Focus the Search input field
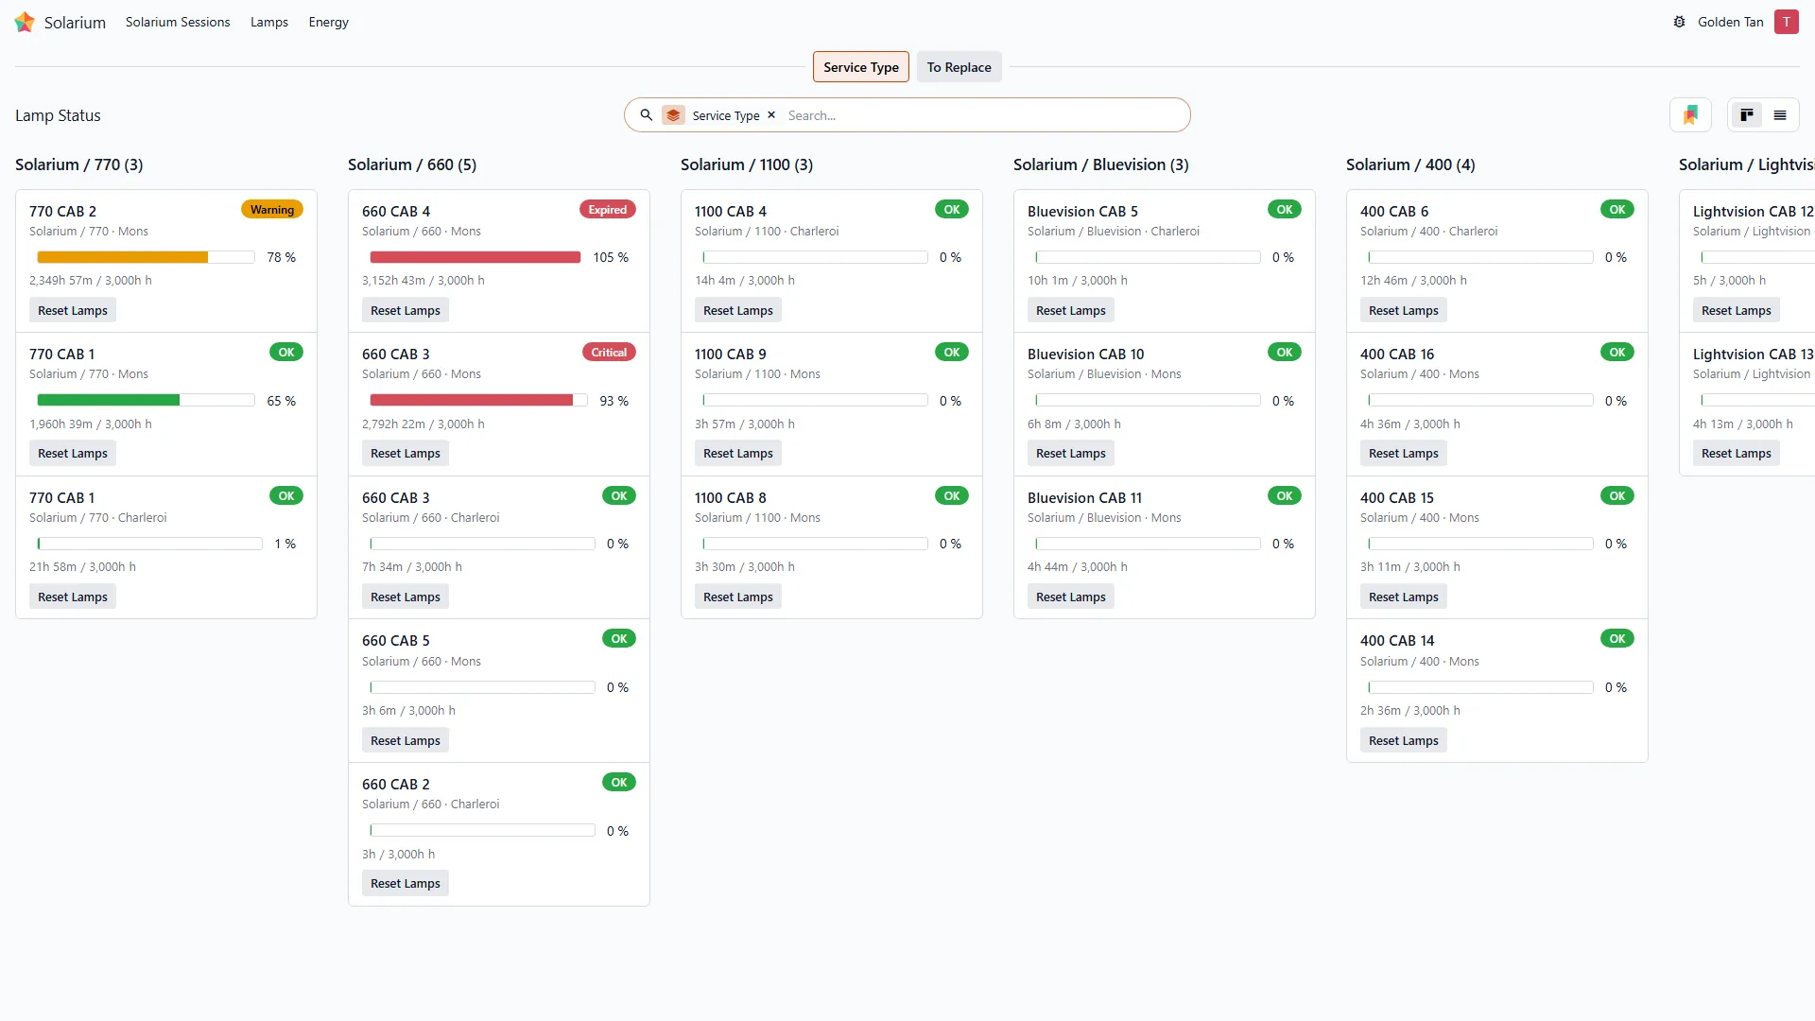This screenshot has width=1815, height=1021. click(983, 115)
